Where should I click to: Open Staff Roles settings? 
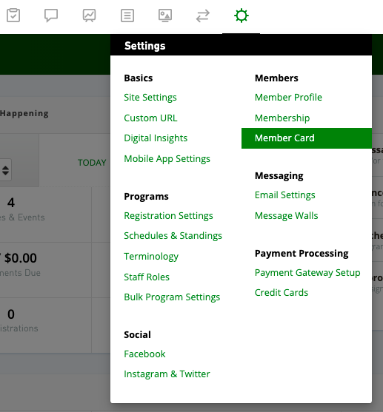(147, 277)
